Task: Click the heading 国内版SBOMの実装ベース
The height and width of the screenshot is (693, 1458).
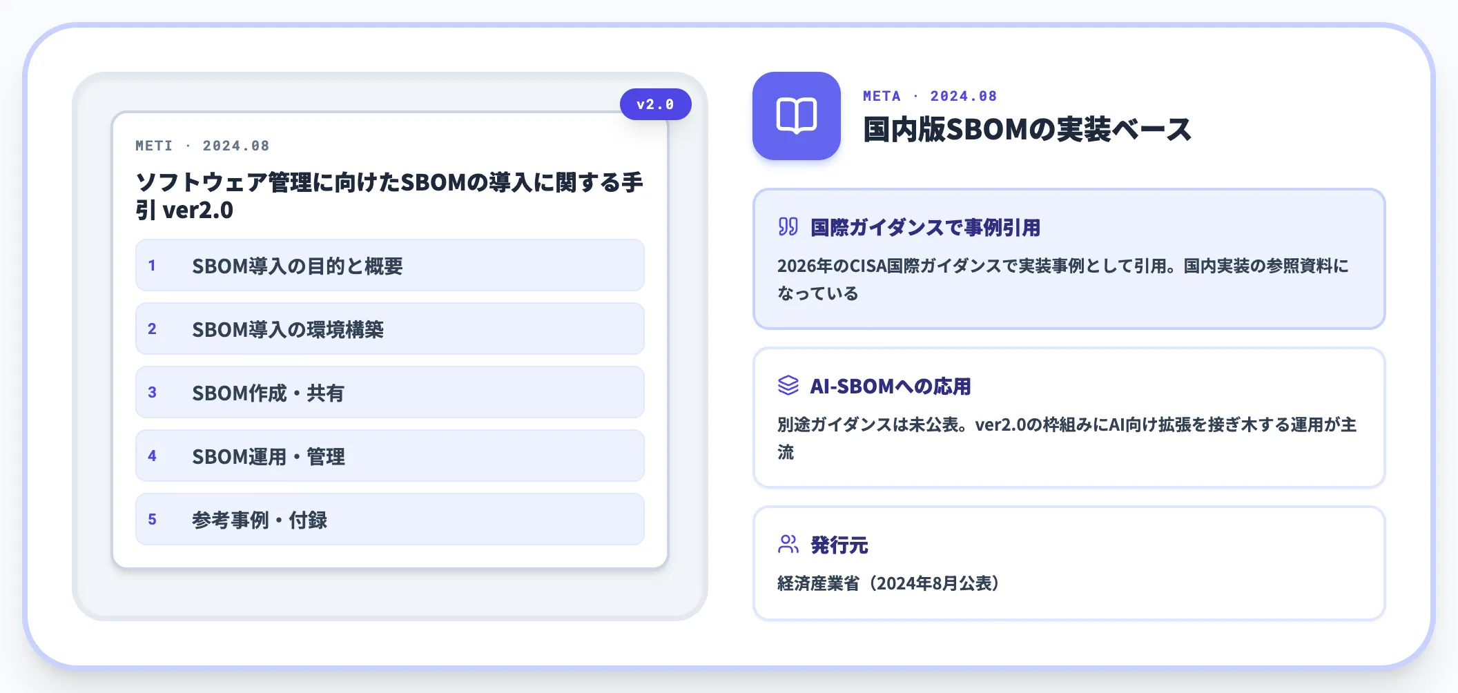Action: coord(1027,130)
